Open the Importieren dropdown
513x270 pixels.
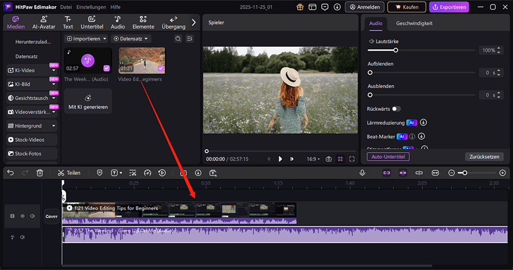pos(87,39)
